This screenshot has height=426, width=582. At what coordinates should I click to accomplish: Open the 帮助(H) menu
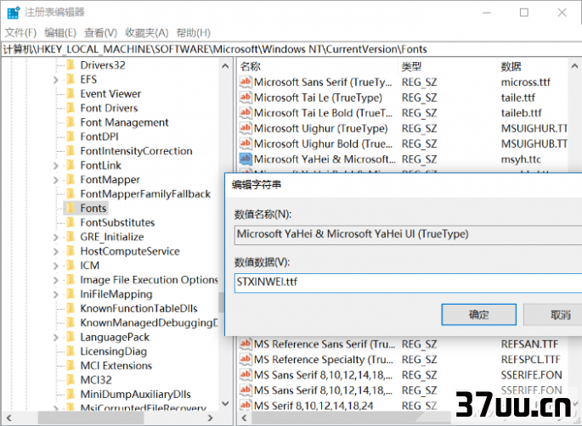pos(194,33)
